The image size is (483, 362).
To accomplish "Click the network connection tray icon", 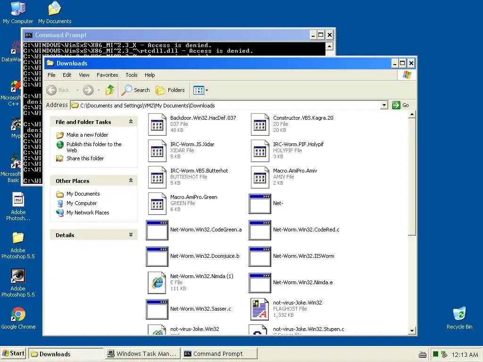I will pos(444,354).
